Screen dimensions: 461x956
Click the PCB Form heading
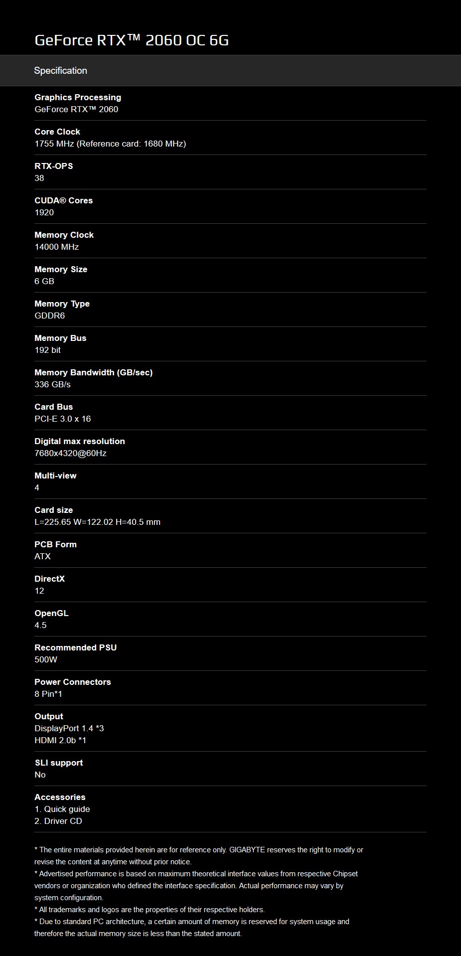[x=55, y=544]
